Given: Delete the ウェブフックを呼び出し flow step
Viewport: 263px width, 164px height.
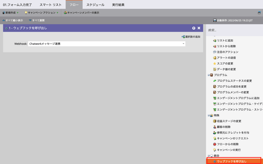Looking at the screenshot, I should pos(199,28).
